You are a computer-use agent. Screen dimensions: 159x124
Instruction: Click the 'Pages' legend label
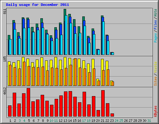pos(155,38)
